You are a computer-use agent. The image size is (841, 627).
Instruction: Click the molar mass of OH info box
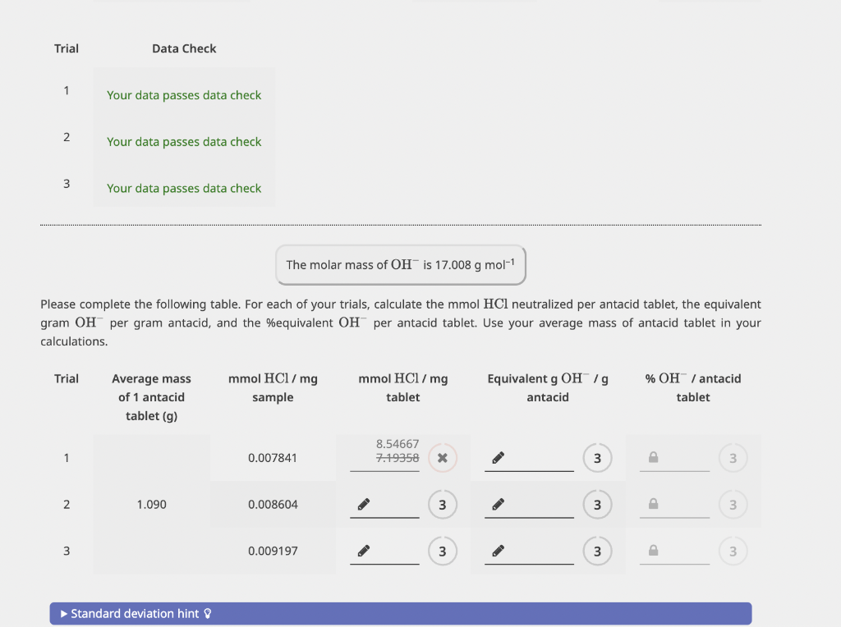click(400, 265)
